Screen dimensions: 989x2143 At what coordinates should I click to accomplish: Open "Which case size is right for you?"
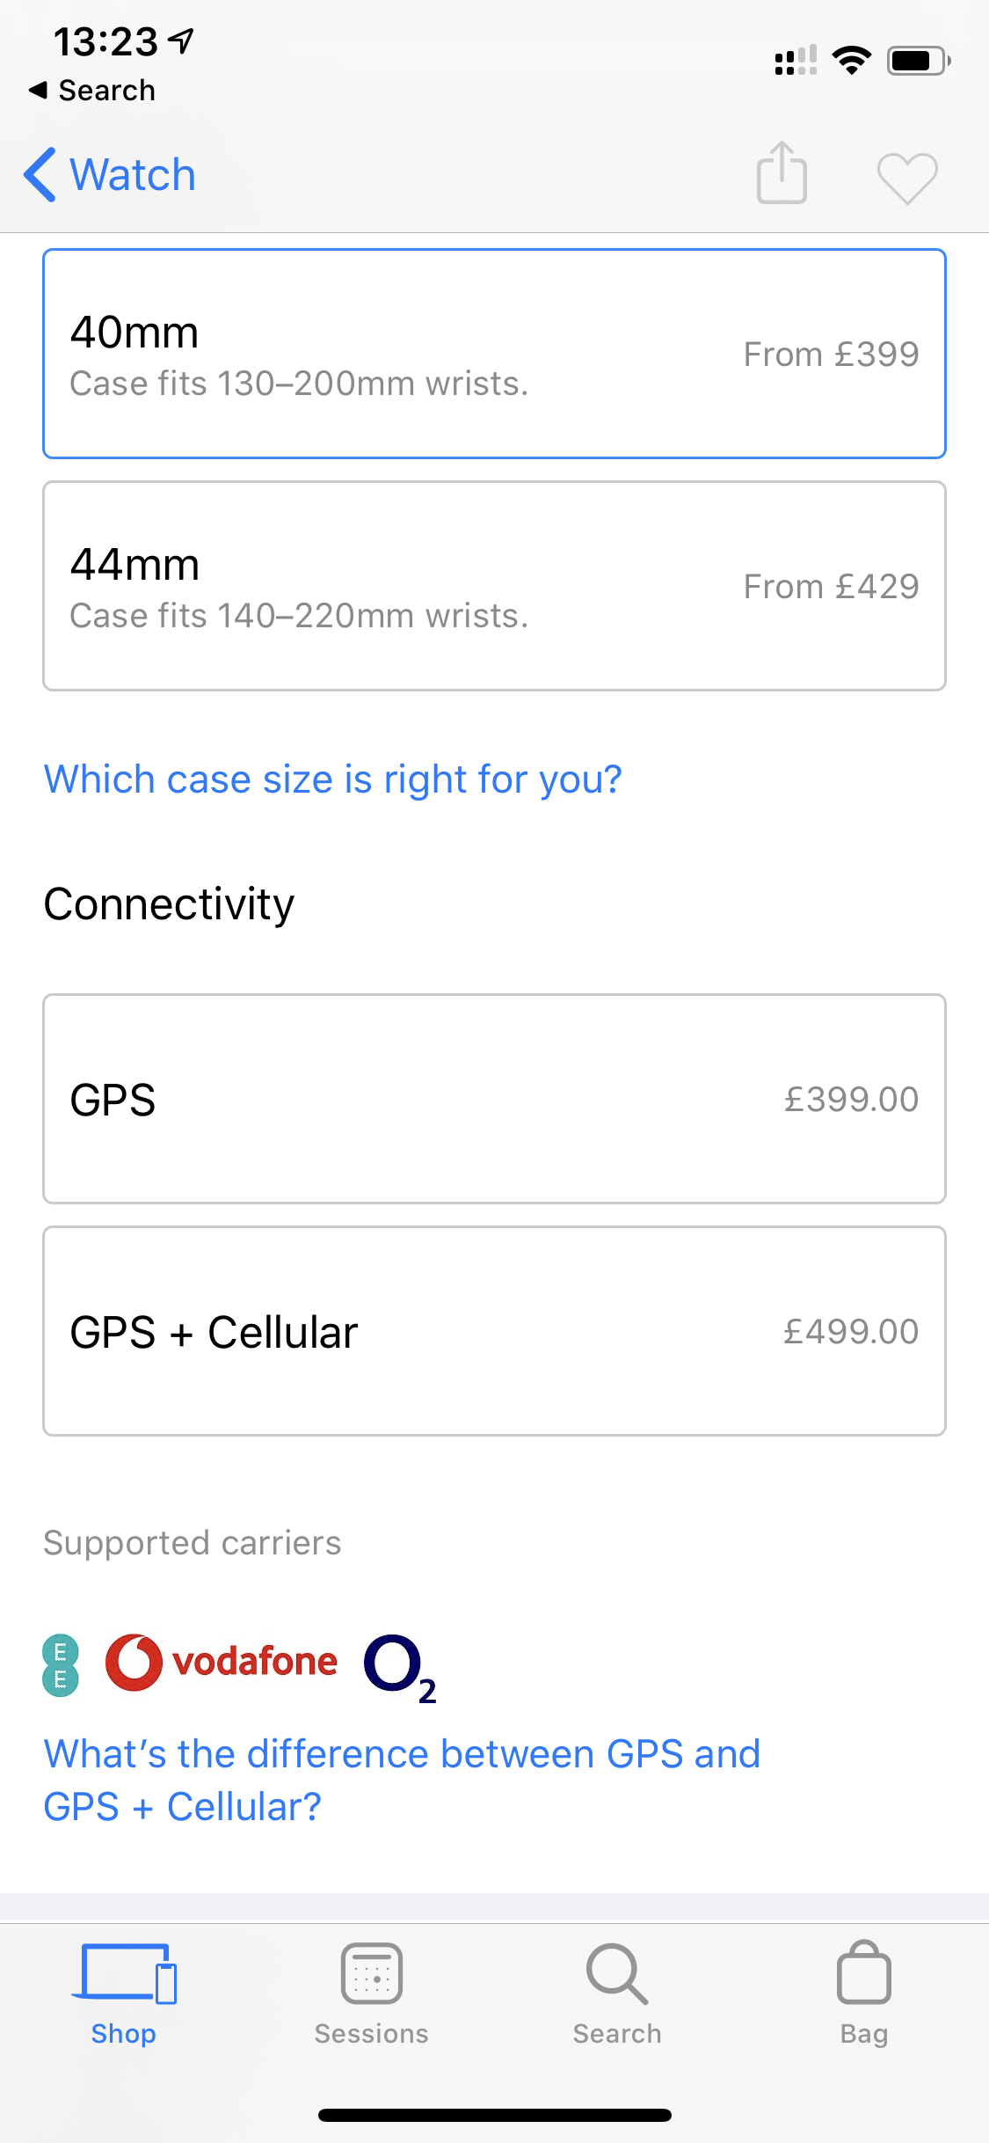tap(333, 779)
